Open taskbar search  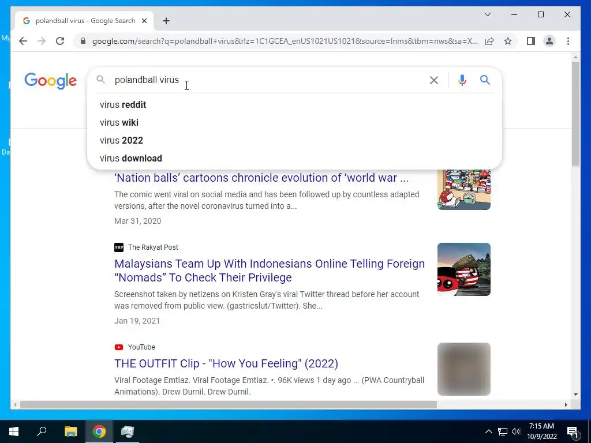pyautogui.click(x=42, y=431)
